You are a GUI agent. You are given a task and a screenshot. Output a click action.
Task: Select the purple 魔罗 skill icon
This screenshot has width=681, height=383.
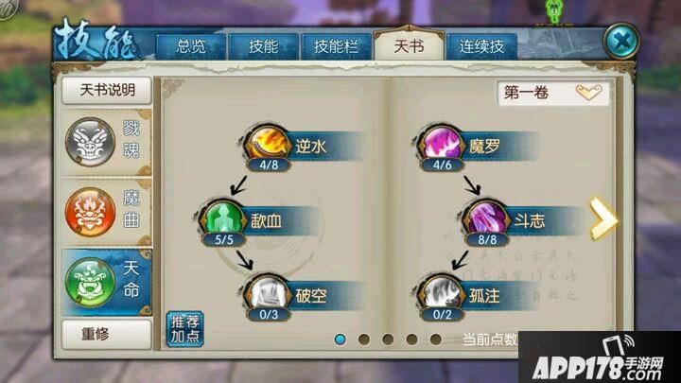441,144
